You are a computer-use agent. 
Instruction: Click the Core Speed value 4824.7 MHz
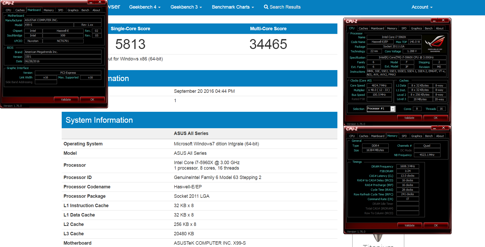pos(379,85)
